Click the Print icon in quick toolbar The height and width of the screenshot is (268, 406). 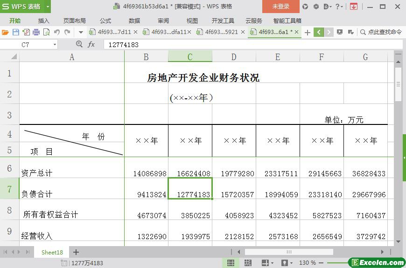(36, 32)
